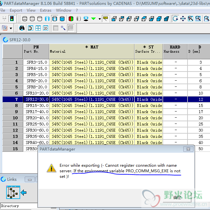Image resolution: width=210 pixels, height=210 pixels.
Task: Click material cell of SFR30-60.0 row
Action: click(x=92, y=130)
